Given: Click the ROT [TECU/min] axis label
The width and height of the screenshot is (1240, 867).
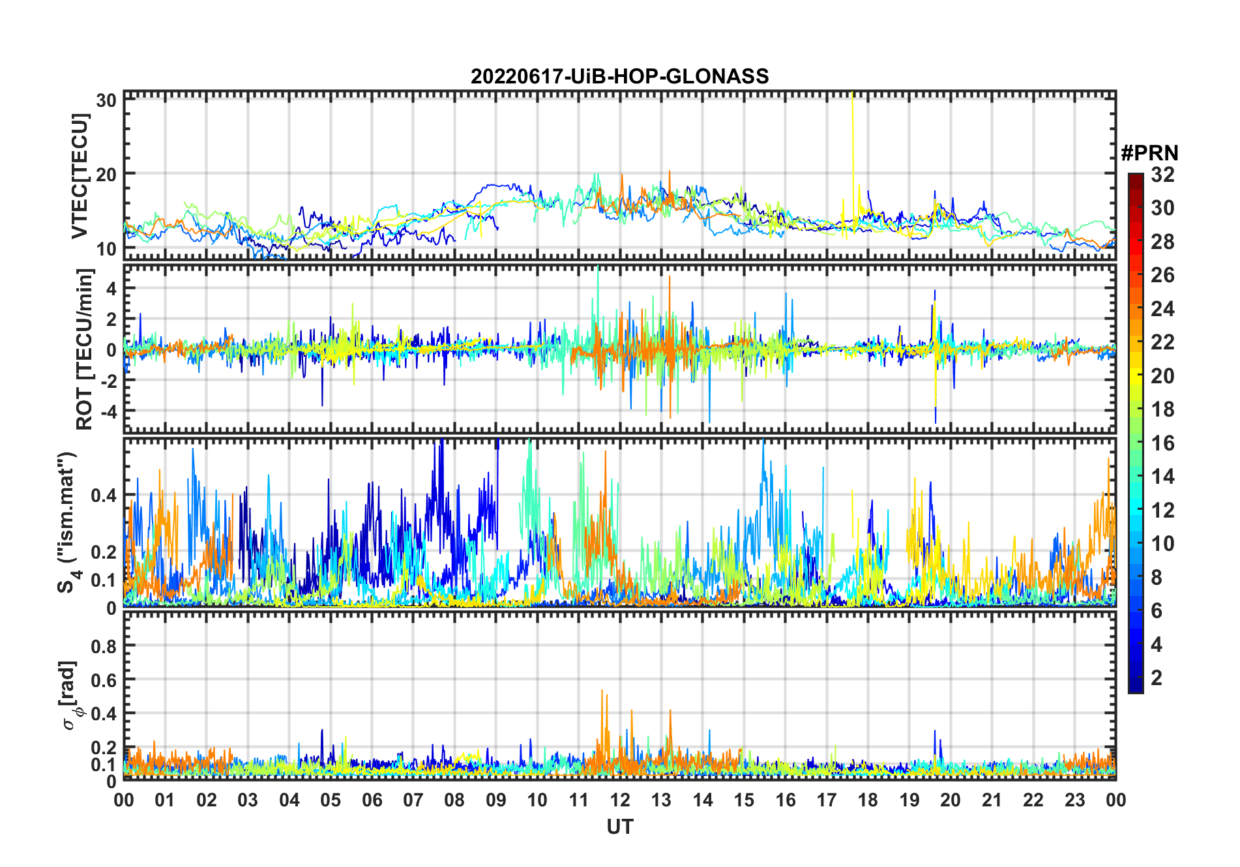Looking at the screenshot, I should [x=85, y=349].
